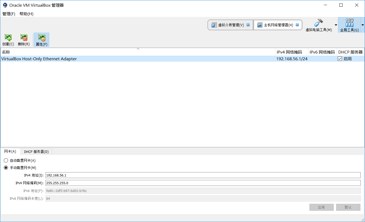The image size is (365, 222).
Task: Open 虚拟电脑工具(M) machine tools
Action: point(319,25)
